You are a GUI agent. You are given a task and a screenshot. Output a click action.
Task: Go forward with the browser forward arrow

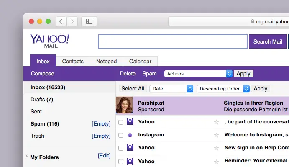(x=72, y=21)
